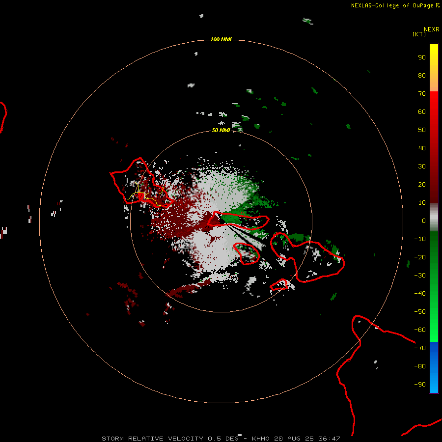Click the blue bottom segment of color bar
Image resolution: width=442 pixels, height=442 pixels.
[434, 367]
